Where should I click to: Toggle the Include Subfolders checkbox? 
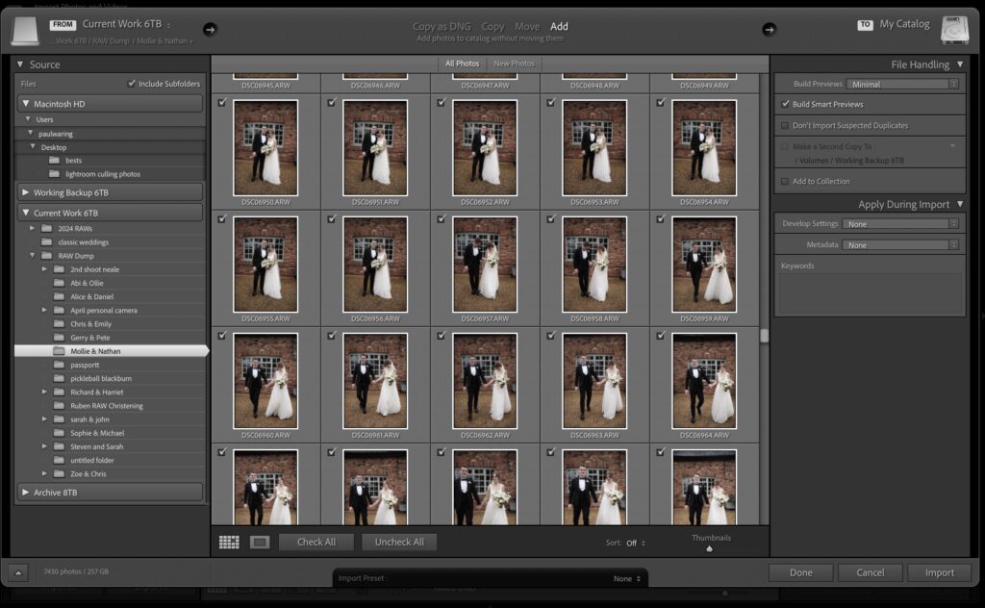pos(133,83)
